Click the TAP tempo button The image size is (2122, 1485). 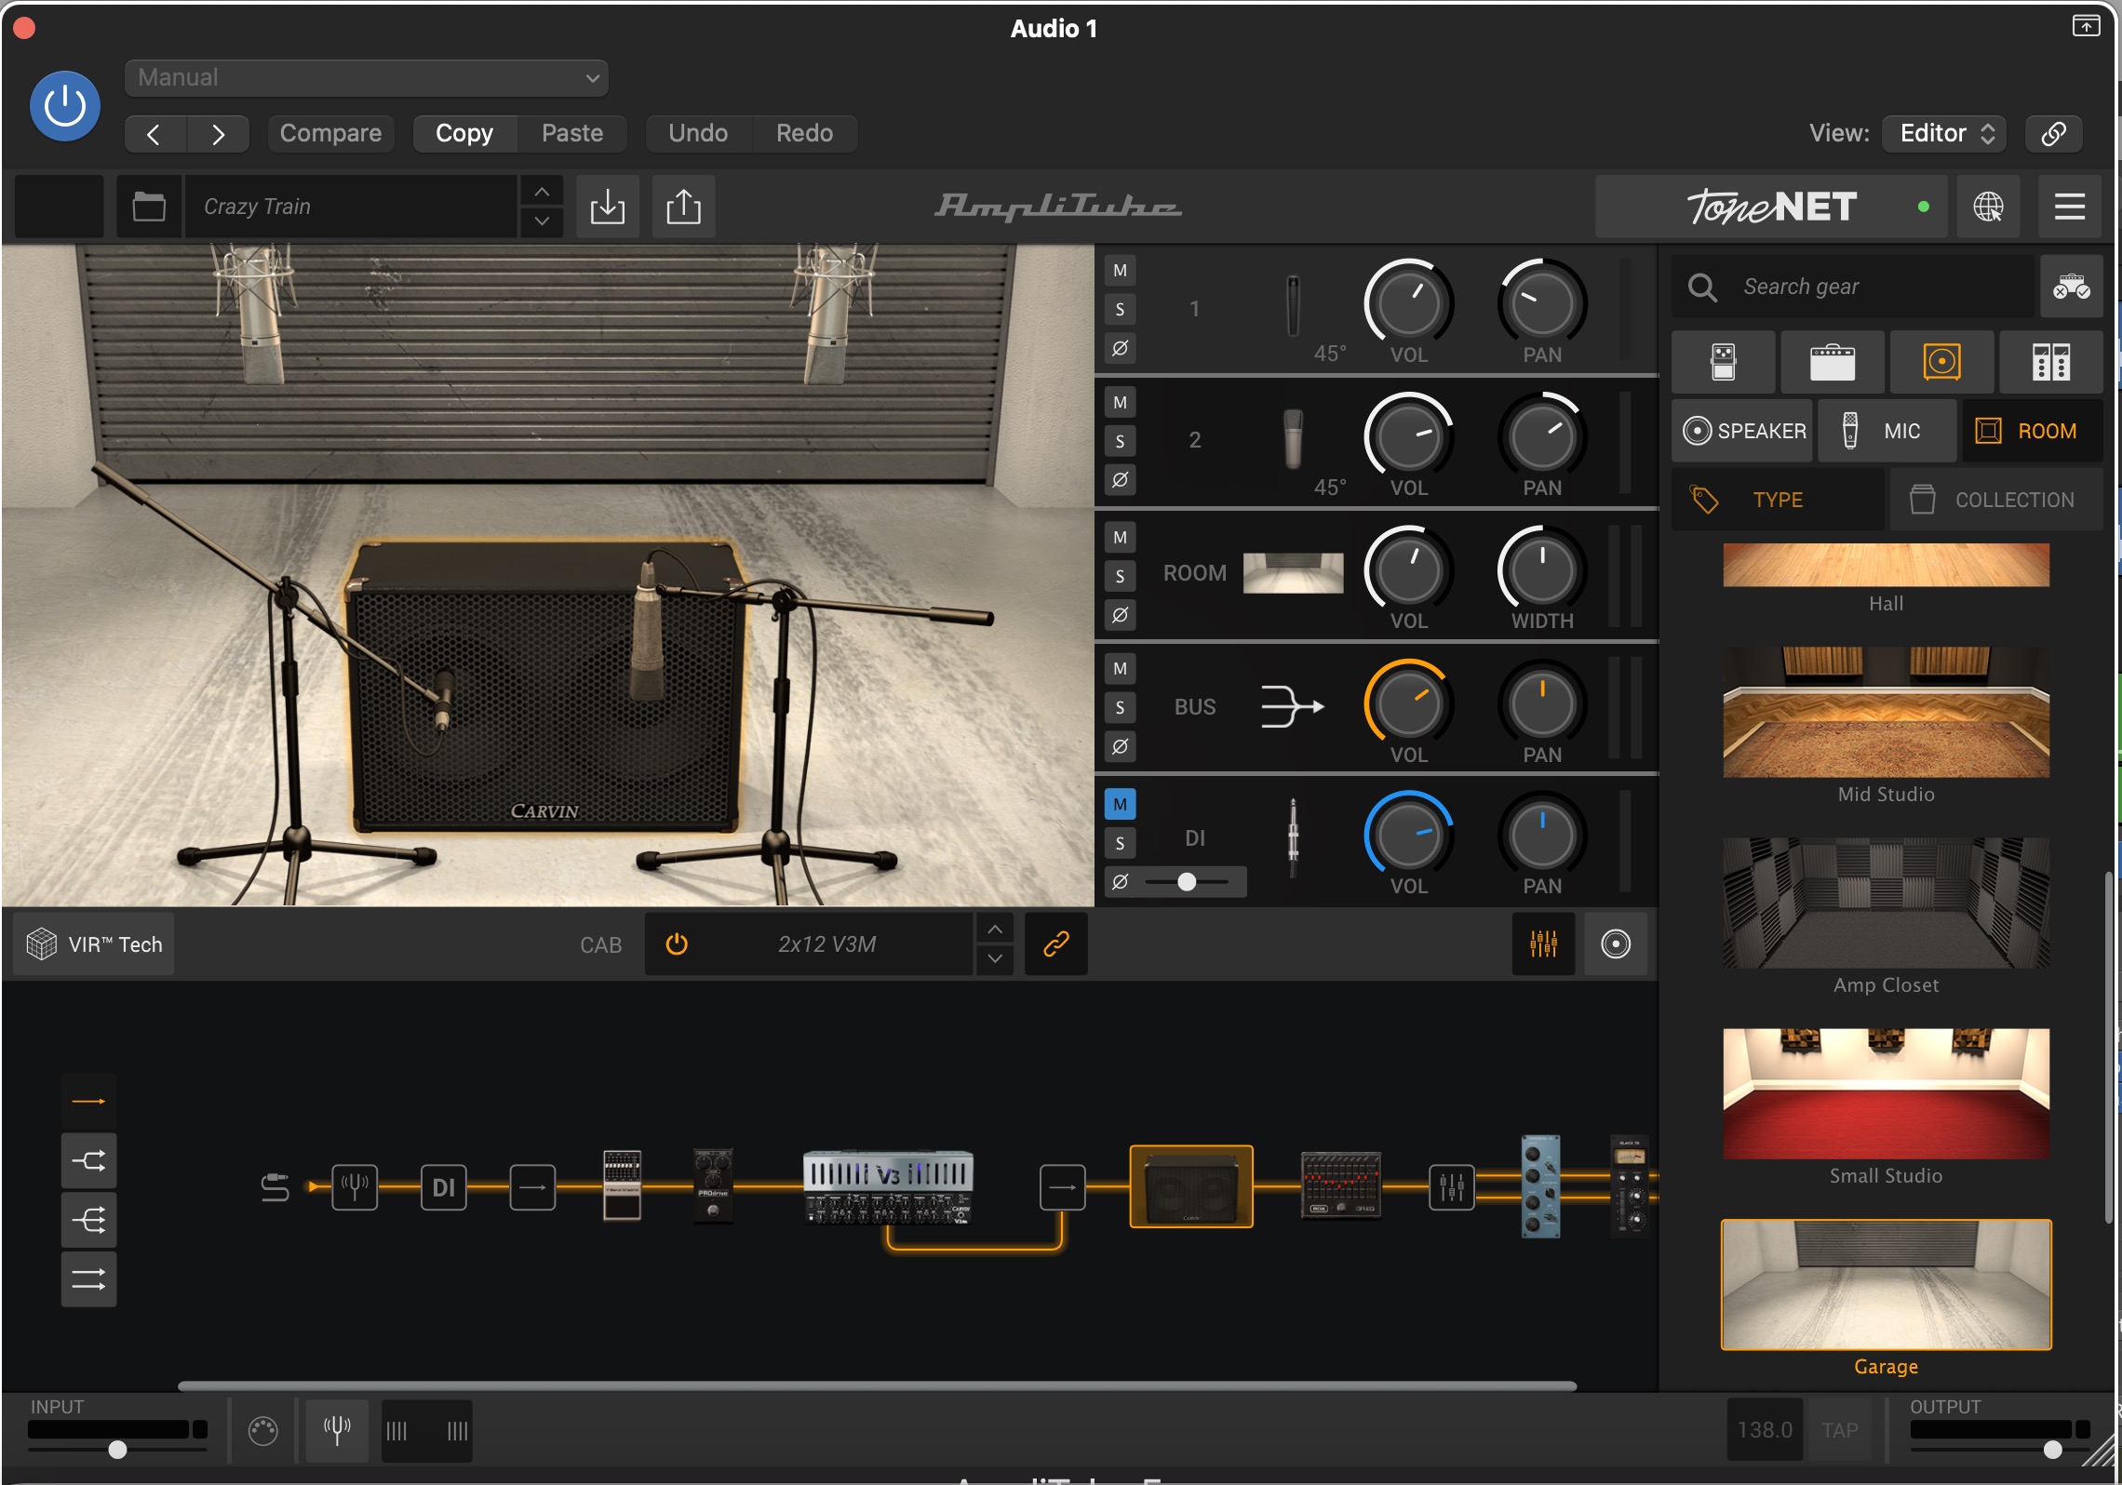click(1839, 1429)
